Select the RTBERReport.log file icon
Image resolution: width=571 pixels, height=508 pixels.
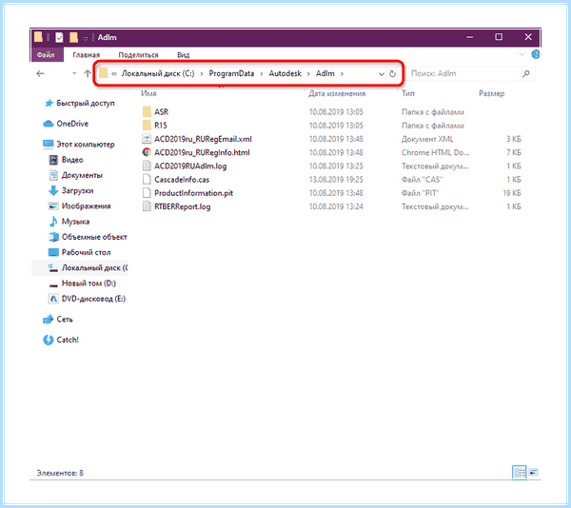pos(147,206)
